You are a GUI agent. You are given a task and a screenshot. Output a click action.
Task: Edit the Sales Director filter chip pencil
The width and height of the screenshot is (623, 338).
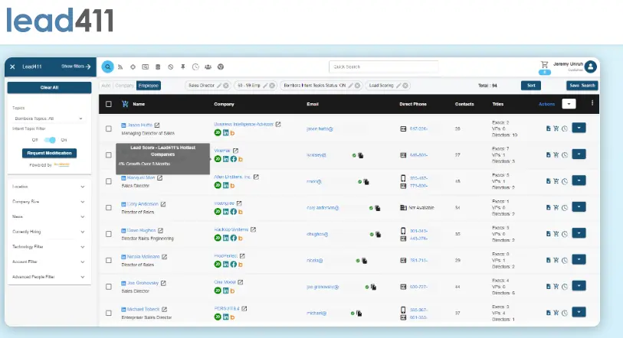(219, 86)
